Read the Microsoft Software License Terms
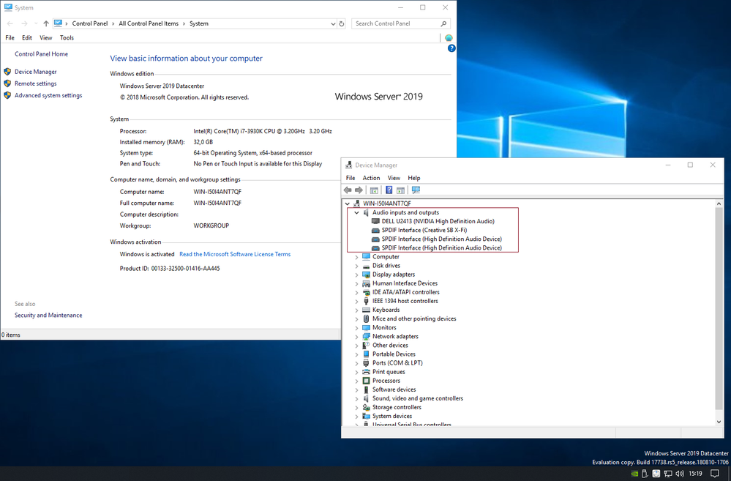 pos(235,254)
